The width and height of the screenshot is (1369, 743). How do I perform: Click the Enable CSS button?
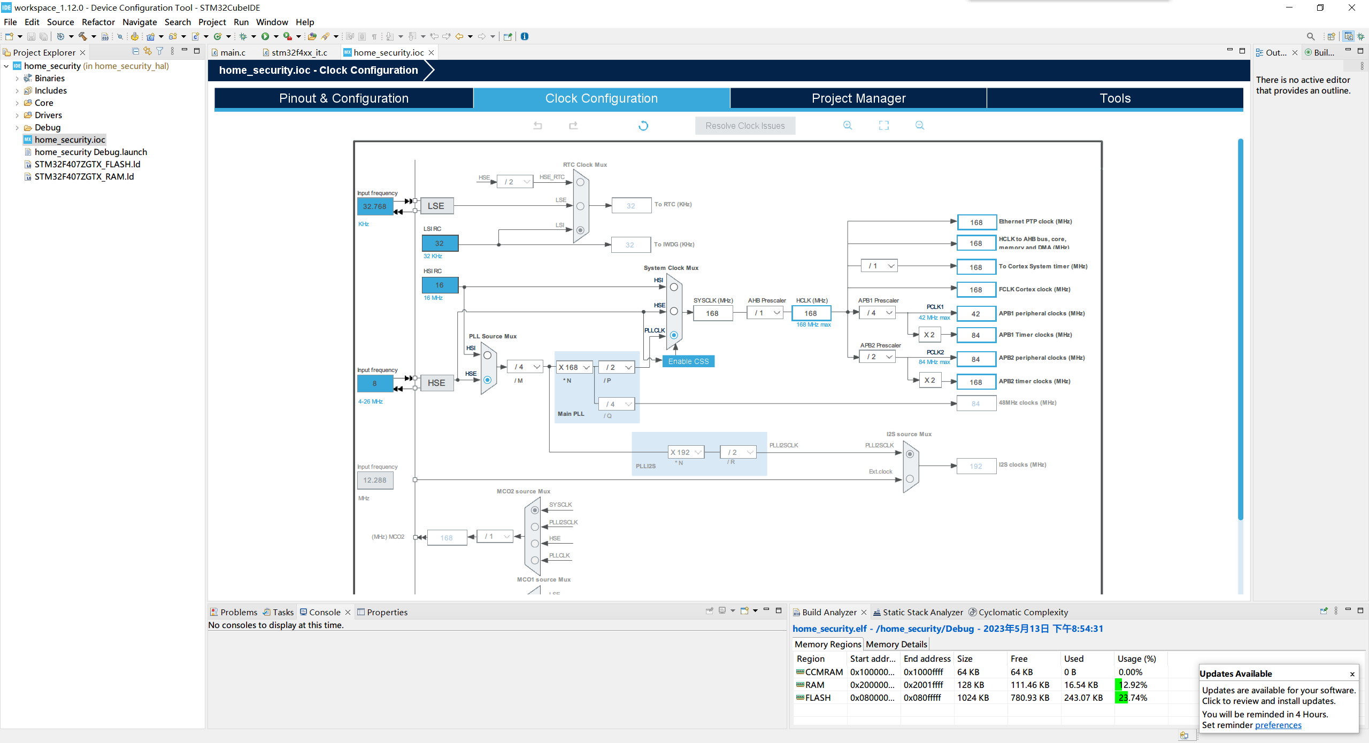[688, 361]
